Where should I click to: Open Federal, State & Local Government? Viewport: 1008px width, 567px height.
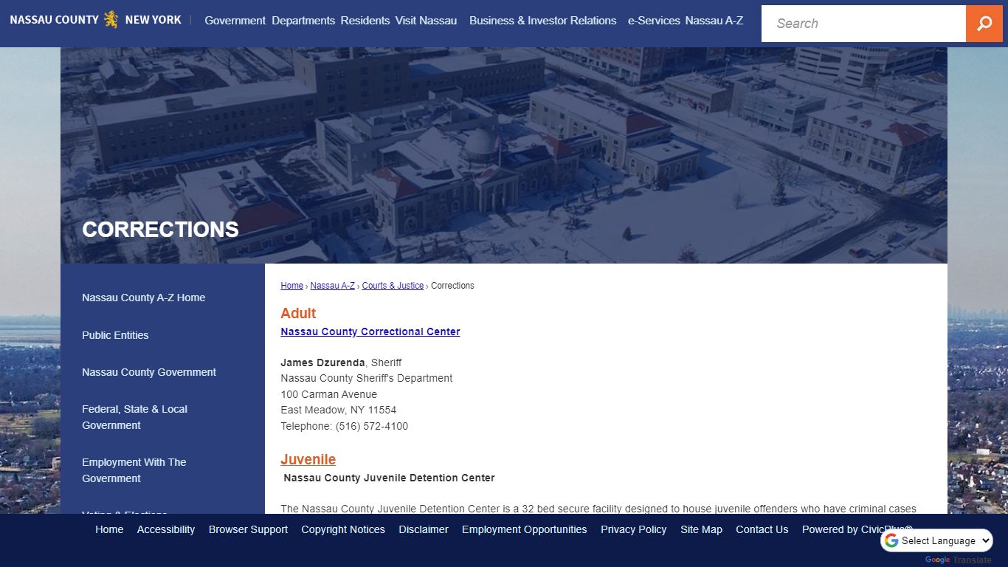click(134, 417)
